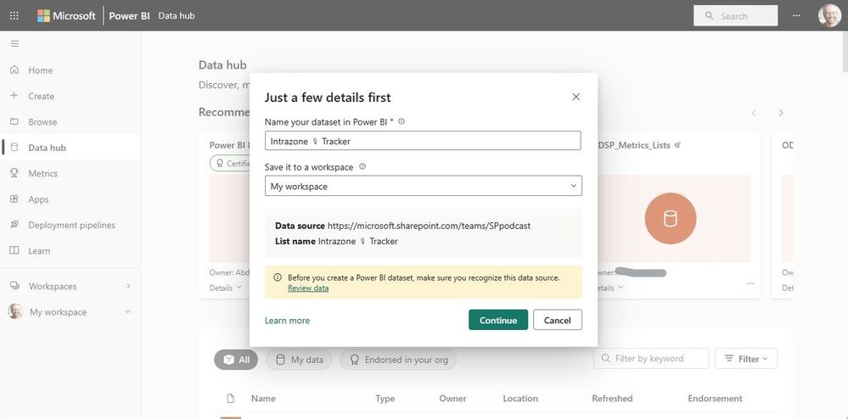
Task: Click the Cancel button
Action: pyautogui.click(x=558, y=320)
